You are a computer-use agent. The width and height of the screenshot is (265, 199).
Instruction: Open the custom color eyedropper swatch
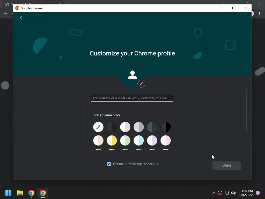98,127
